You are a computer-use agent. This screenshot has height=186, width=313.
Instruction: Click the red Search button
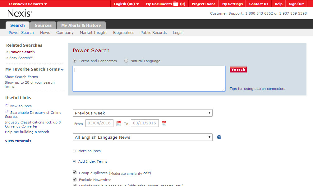coord(238,70)
